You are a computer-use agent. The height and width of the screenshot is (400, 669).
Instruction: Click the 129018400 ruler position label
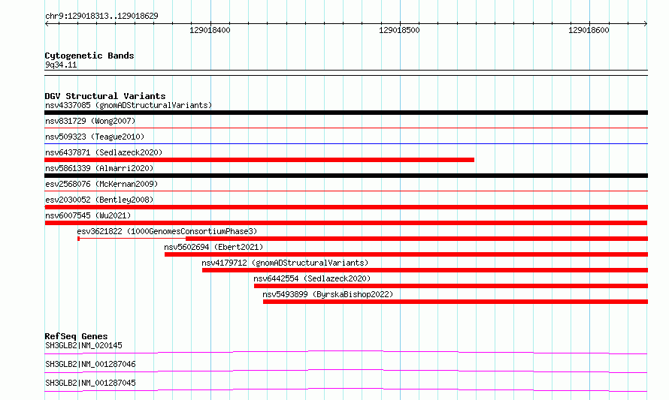coord(210,30)
